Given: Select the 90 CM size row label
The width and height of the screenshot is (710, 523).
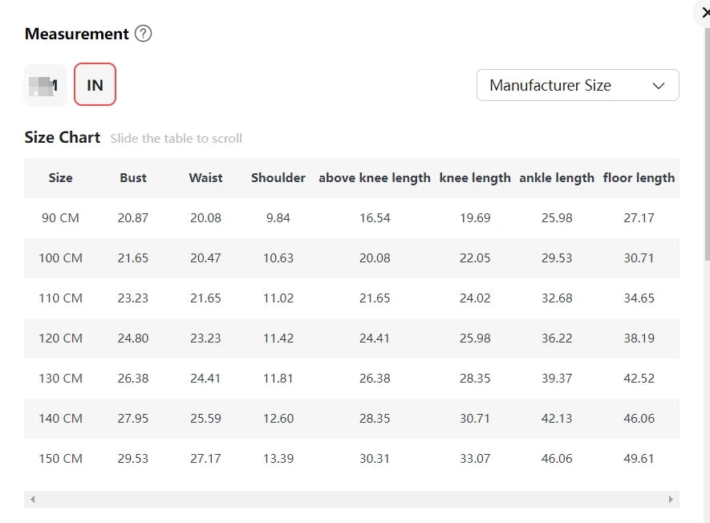Looking at the screenshot, I should [x=60, y=218].
